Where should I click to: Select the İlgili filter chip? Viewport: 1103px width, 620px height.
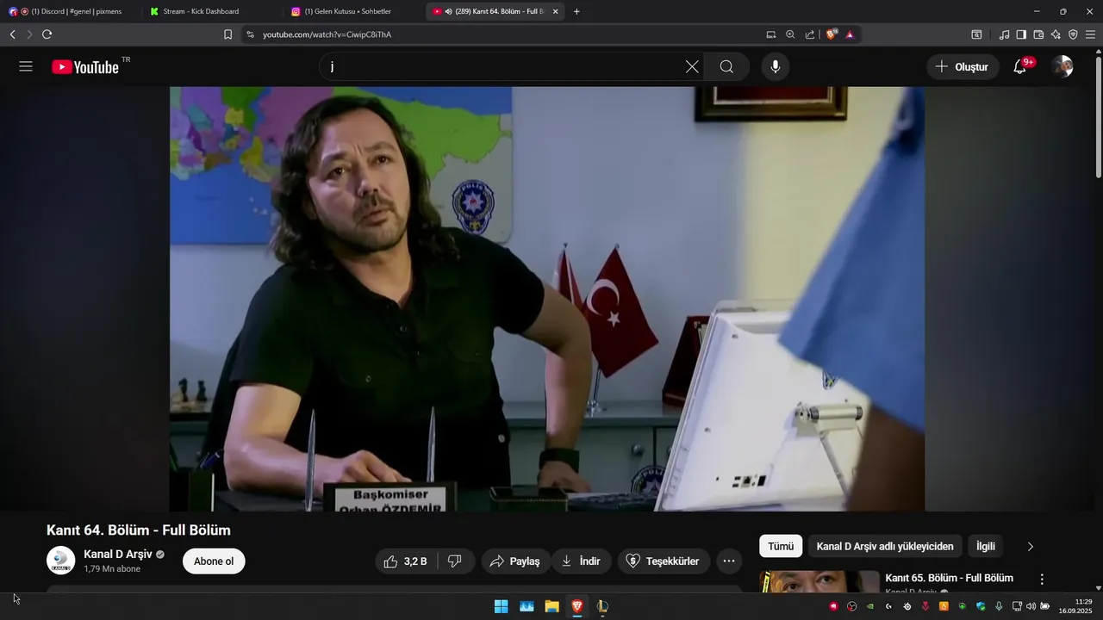pyautogui.click(x=986, y=546)
